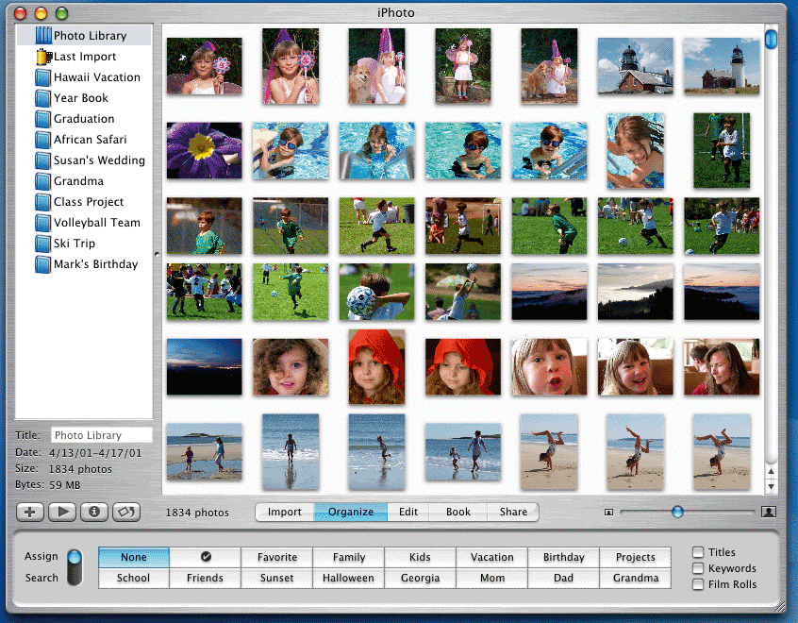
Task: Start the slideshow with the play button
Action: tap(62, 512)
